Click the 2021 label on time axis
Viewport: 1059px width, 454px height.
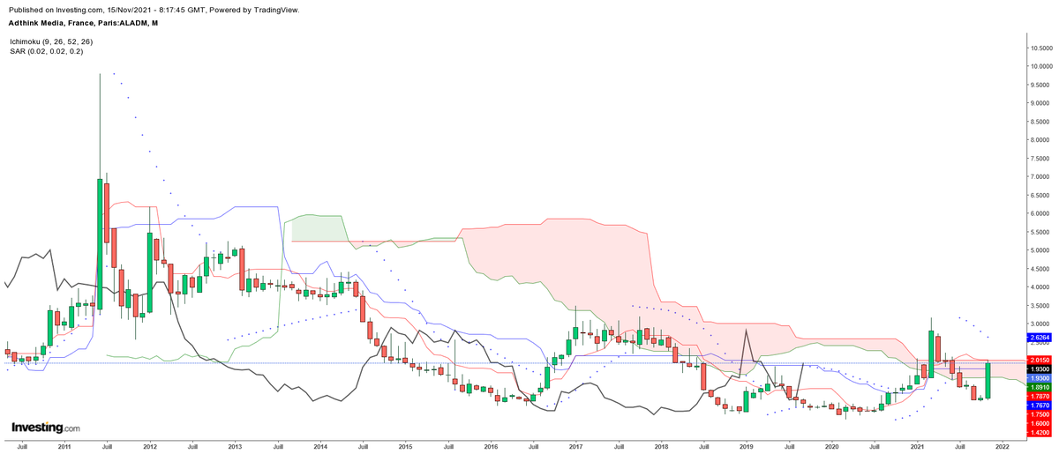[x=917, y=448]
